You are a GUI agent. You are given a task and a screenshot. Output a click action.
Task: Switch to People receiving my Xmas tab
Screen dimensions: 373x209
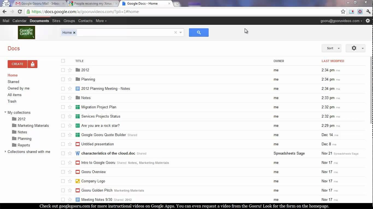pos(93,4)
